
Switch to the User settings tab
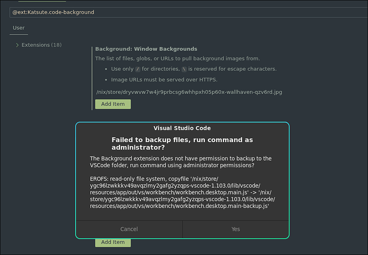click(x=19, y=28)
